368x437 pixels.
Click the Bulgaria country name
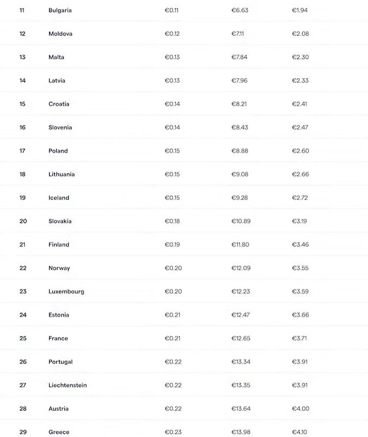click(x=60, y=10)
